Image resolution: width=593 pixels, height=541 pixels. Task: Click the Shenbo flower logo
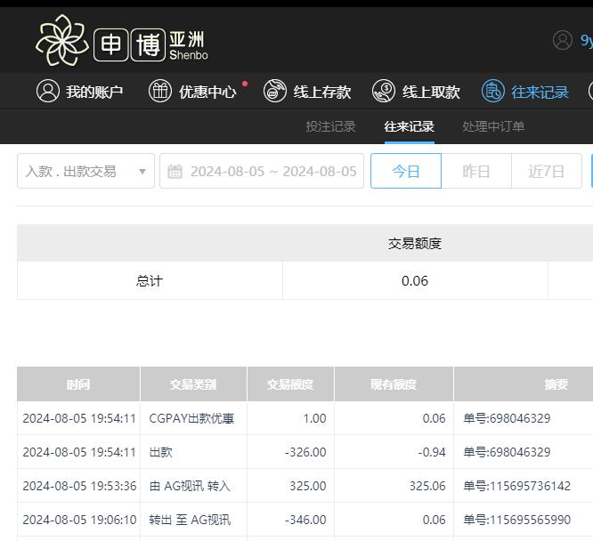(x=61, y=40)
